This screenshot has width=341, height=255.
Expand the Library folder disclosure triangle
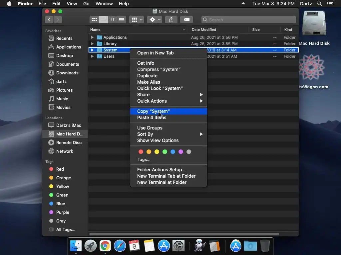pyautogui.click(x=92, y=43)
